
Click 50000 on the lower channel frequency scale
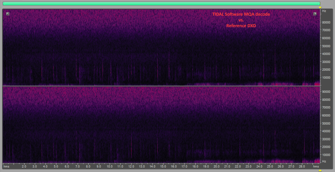click(x=326, y=123)
